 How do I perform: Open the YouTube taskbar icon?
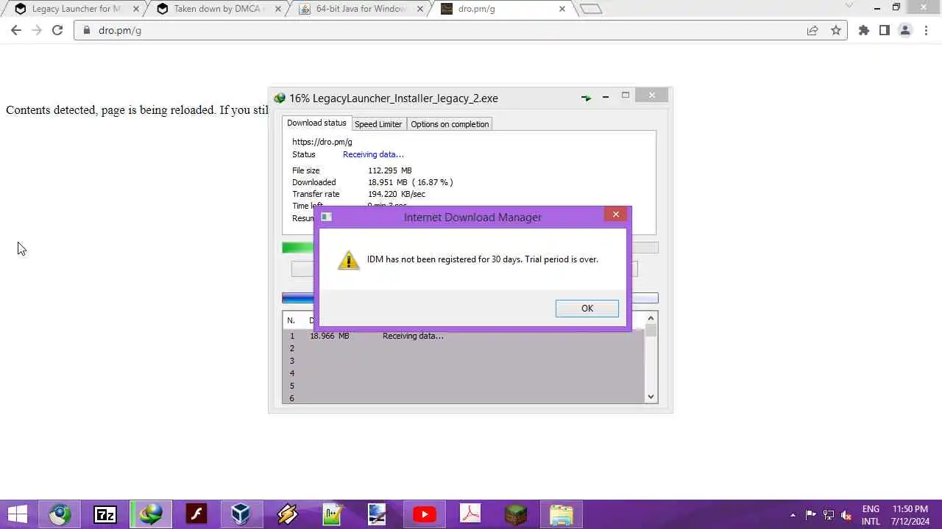425,514
